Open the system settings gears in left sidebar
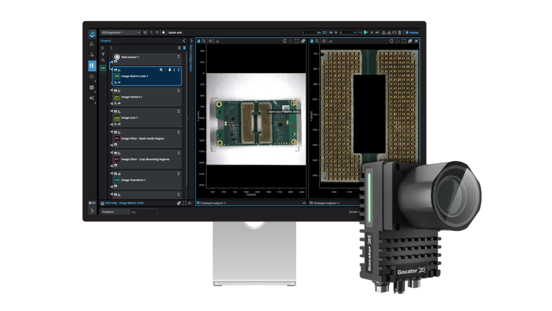This screenshot has height=311, width=552. coord(92,98)
